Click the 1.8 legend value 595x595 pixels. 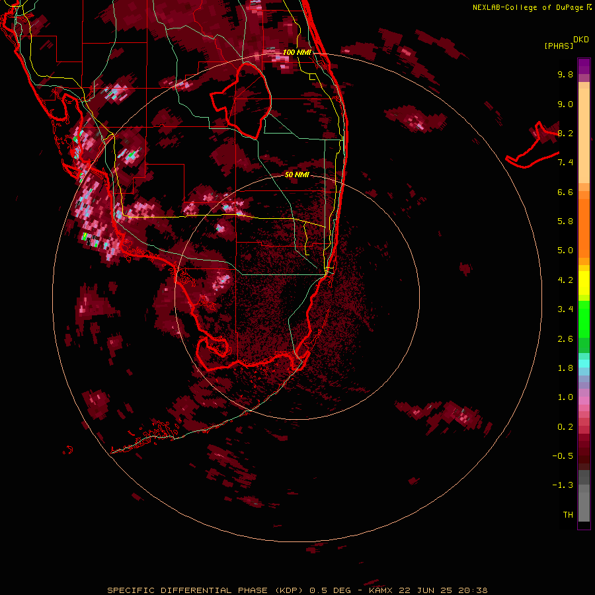tap(565, 368)
